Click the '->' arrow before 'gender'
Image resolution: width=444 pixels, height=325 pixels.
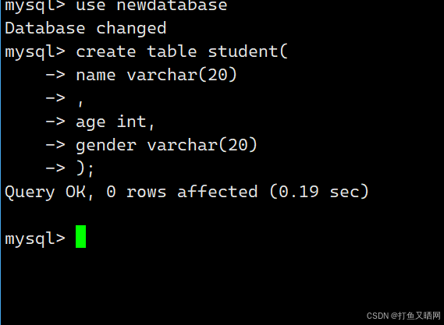(55, 145)
